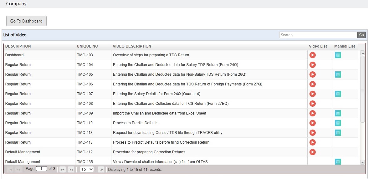368x179 pixels.
Task: Go to next page of video list
Action: point(63,169)
